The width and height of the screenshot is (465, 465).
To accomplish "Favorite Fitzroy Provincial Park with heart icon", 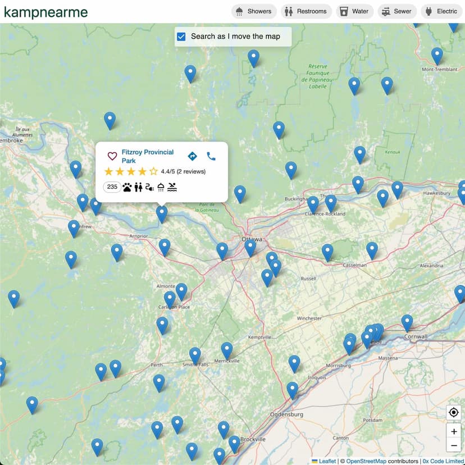I will pyautogui.click(x=112, y=156).
